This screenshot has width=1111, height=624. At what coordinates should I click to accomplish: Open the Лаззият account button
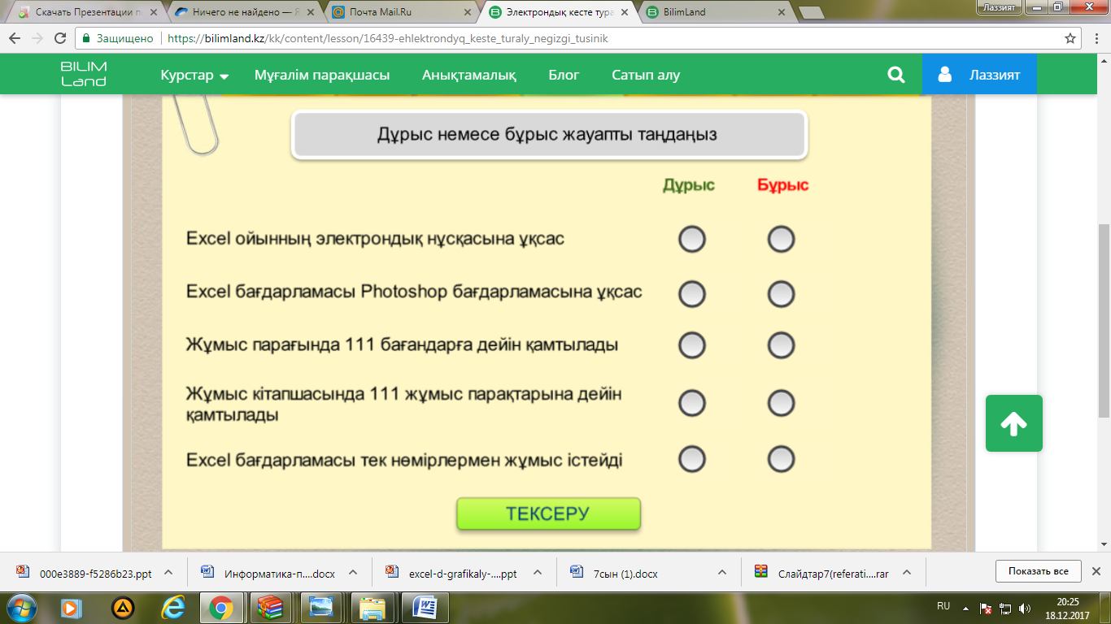pyautogui.click(x=979, y=75)
